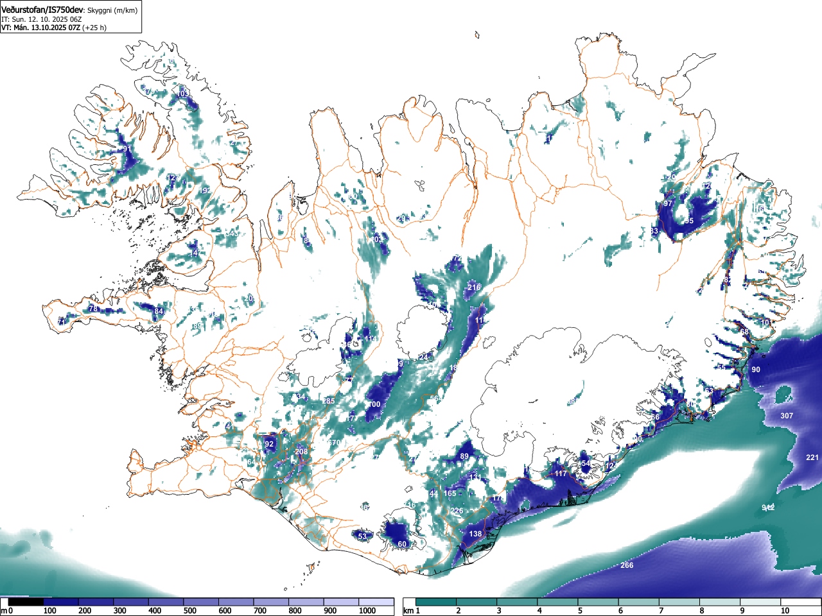Click the '97' value in the east
The height and width of the screenshot is (616, 822).
668,203
